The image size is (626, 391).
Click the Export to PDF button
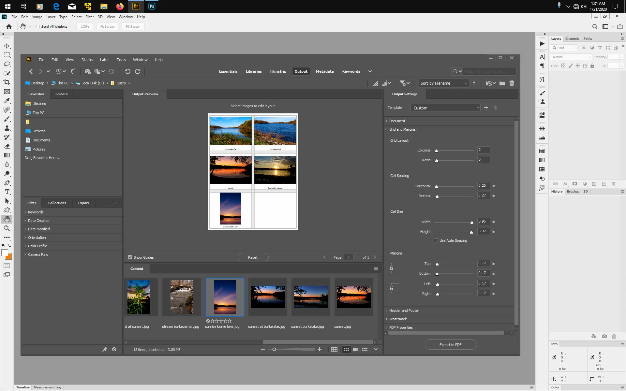pyautogui.click(x=450, y=345)
